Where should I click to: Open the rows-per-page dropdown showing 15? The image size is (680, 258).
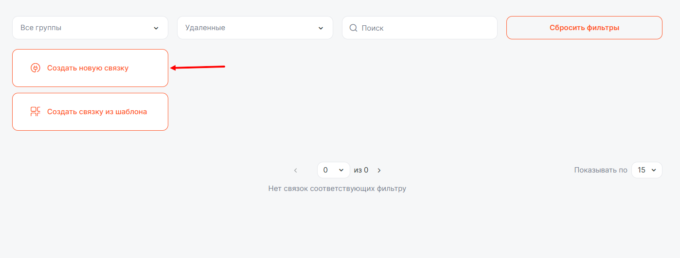[x=646, y=170]
